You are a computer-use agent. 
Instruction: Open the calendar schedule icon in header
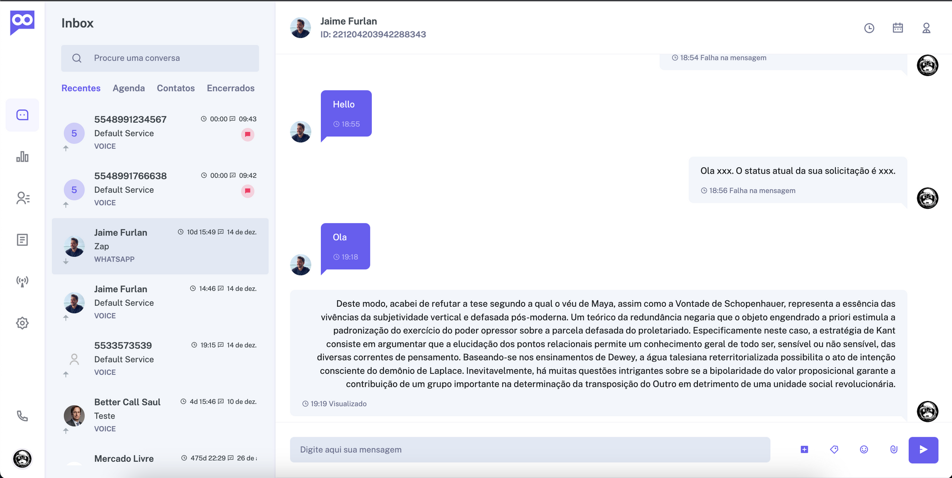(x=898, y=28)
